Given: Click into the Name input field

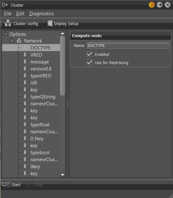Looking at the screenshot, I should point(128,45).
